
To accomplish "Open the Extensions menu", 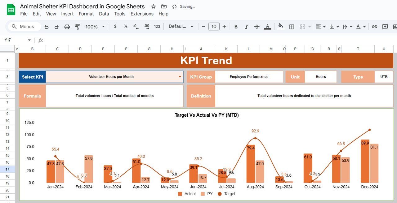I will point(142,14).
